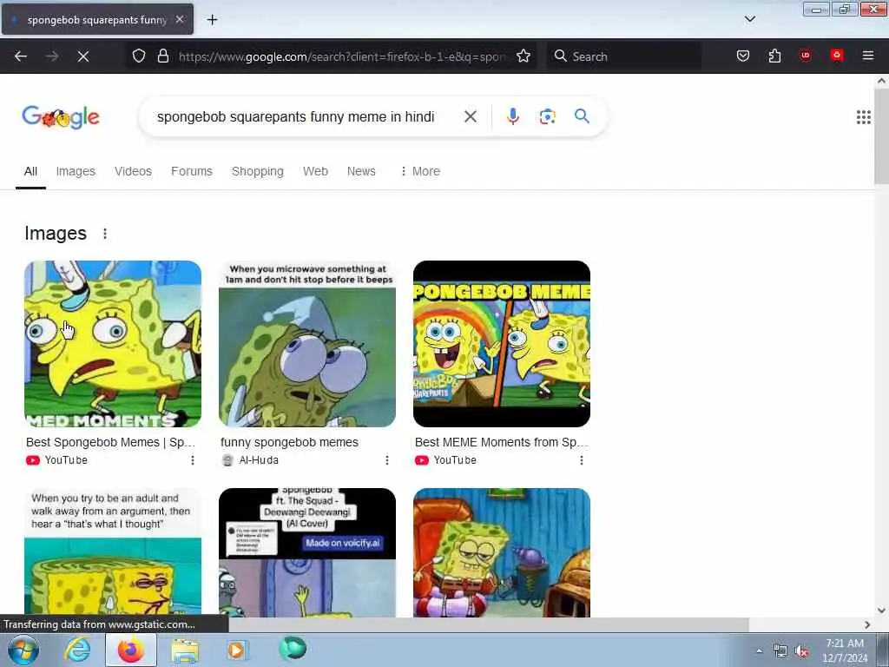The image size is (889, 667).
Task: Open the taskbar clock 7:21 AM
Action: click(x=845, y=650)
